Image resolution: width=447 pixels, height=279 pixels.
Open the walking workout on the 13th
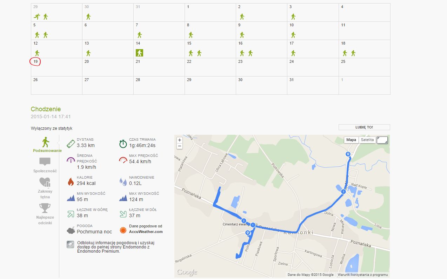click(88, 53)
